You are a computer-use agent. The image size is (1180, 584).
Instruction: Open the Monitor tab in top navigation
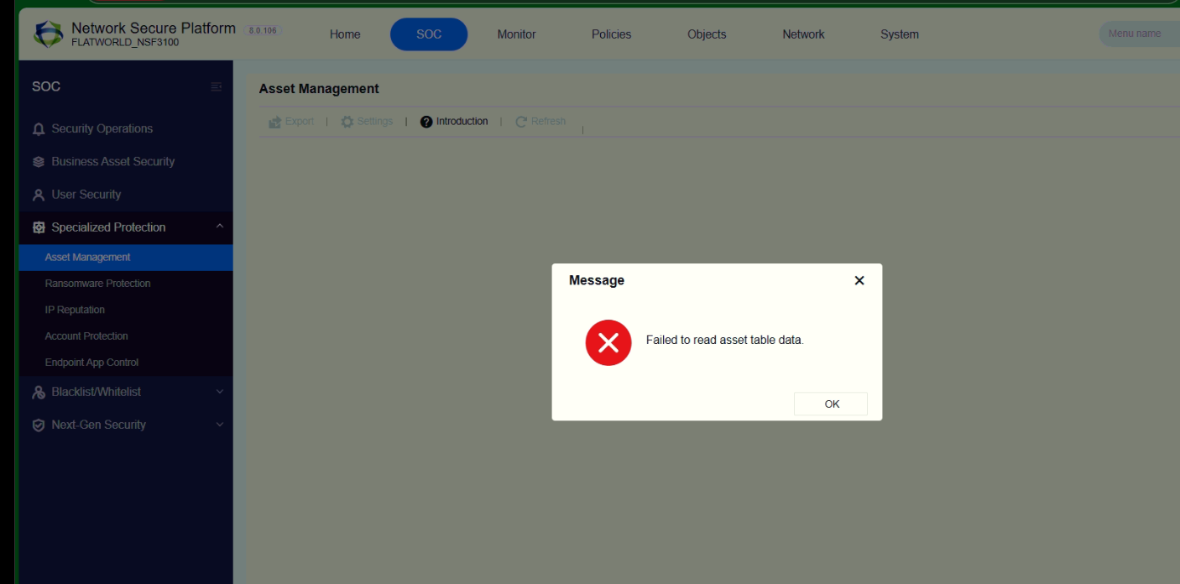[x=516, y=34]
